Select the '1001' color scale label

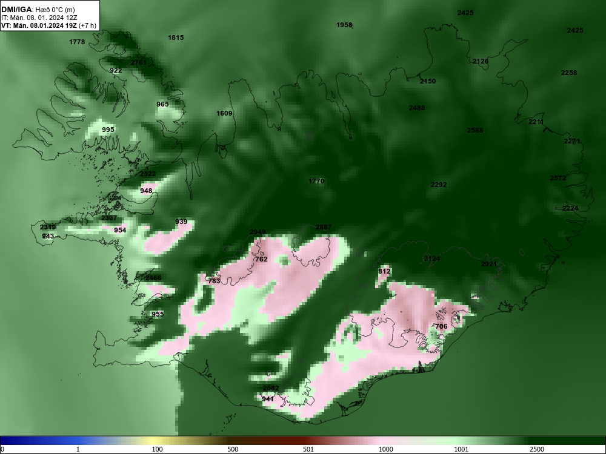[x=461, y=449]
